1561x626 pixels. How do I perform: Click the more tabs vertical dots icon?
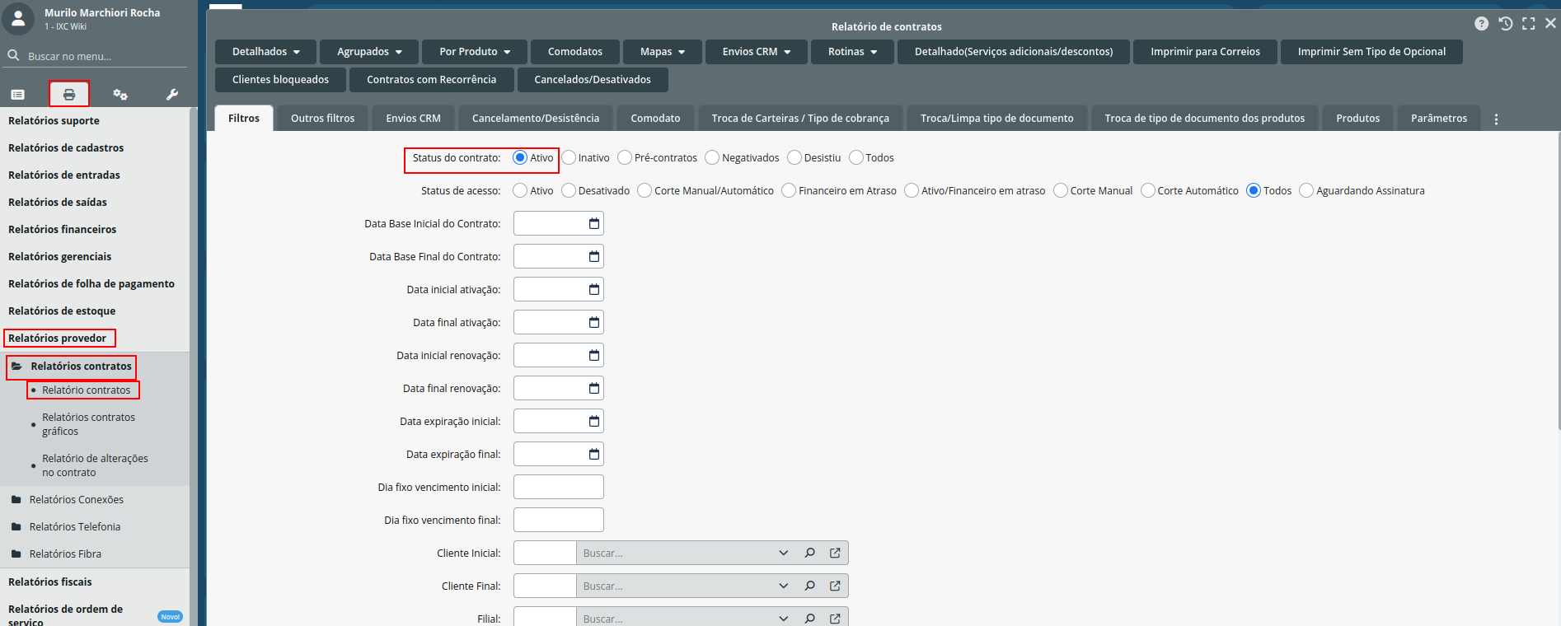click(x=1496, y=119)
